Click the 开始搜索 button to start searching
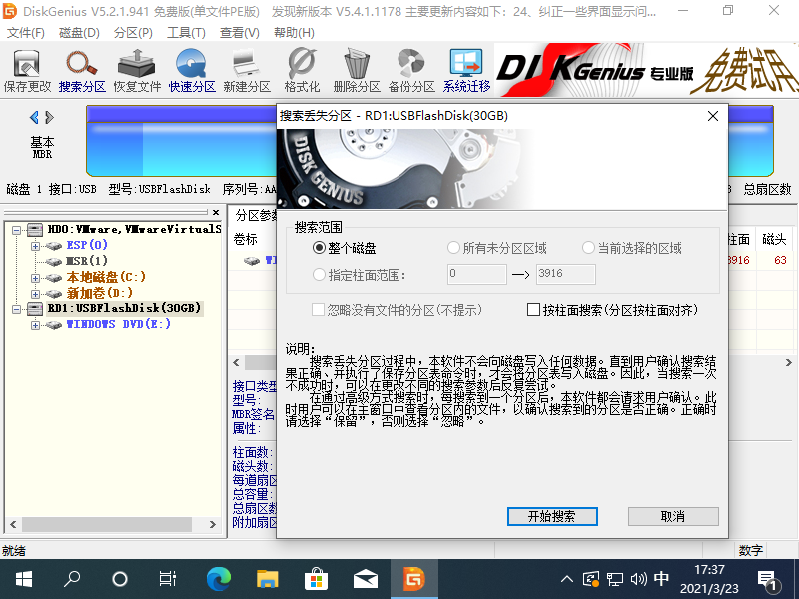 [x=551, y=516]
